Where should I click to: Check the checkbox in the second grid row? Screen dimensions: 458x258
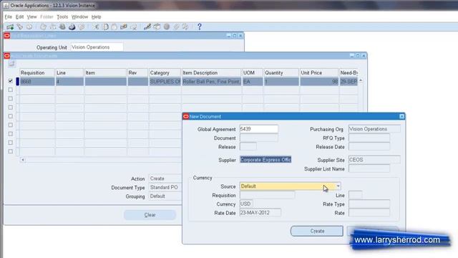(11, 90)
